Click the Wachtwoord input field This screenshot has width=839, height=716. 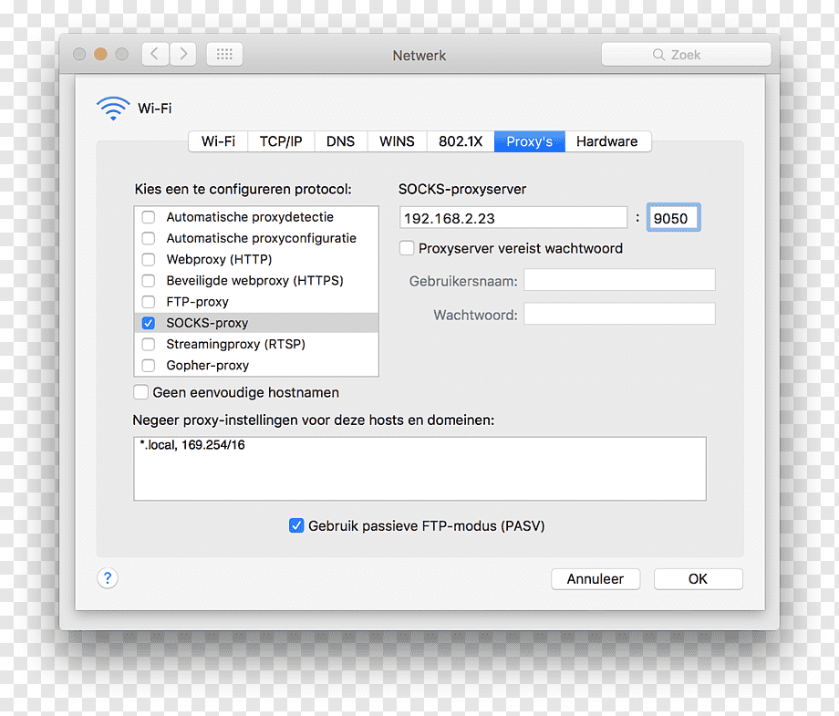coord(619,314)
